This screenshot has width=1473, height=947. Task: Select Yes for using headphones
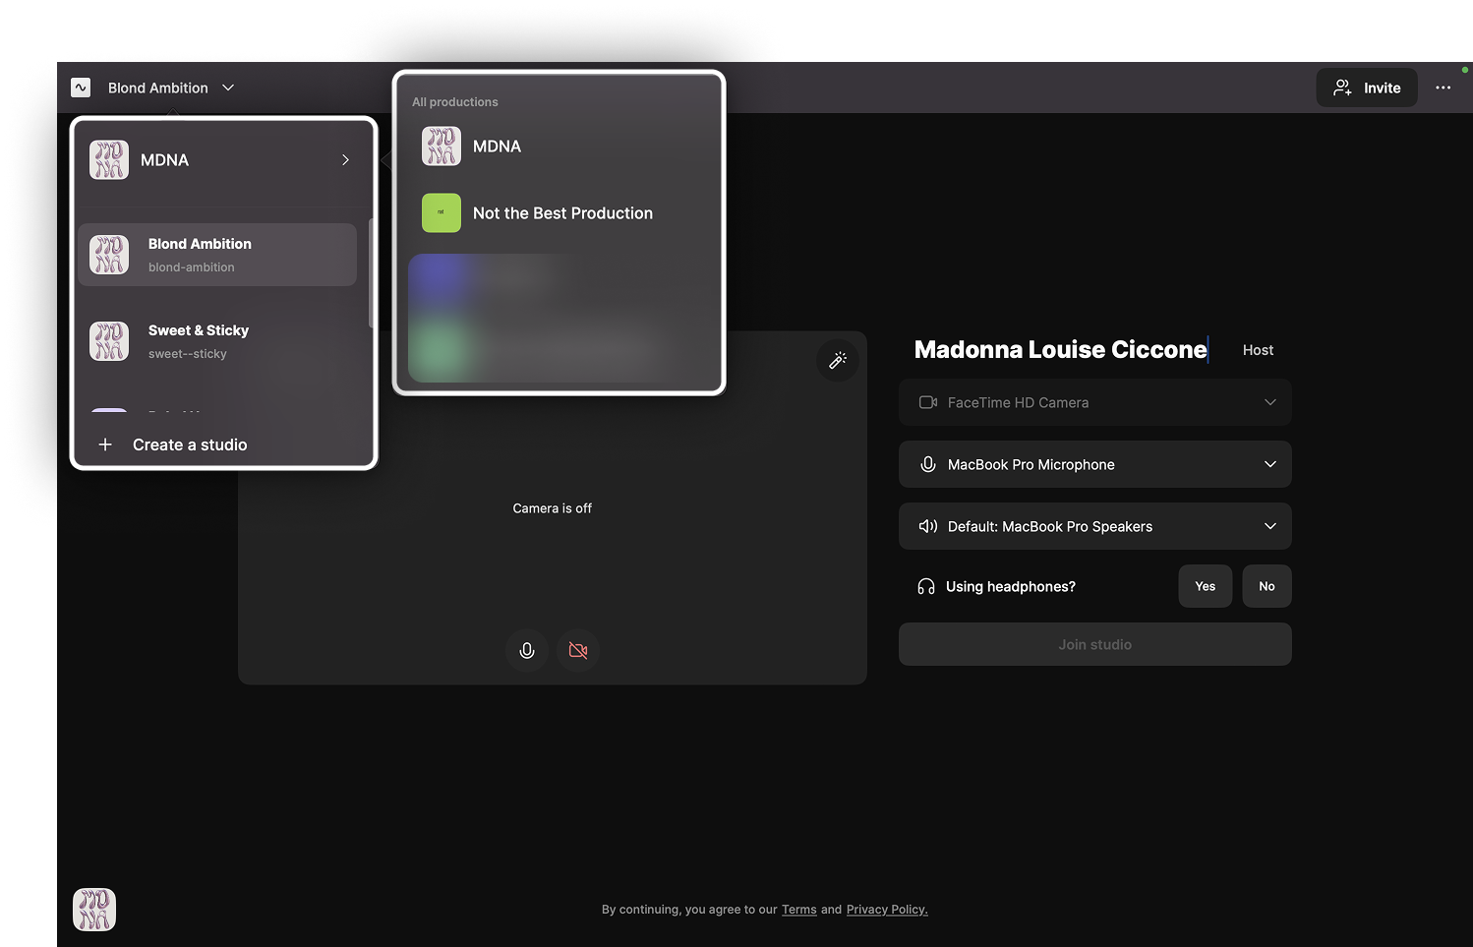tap(1205, 587)
